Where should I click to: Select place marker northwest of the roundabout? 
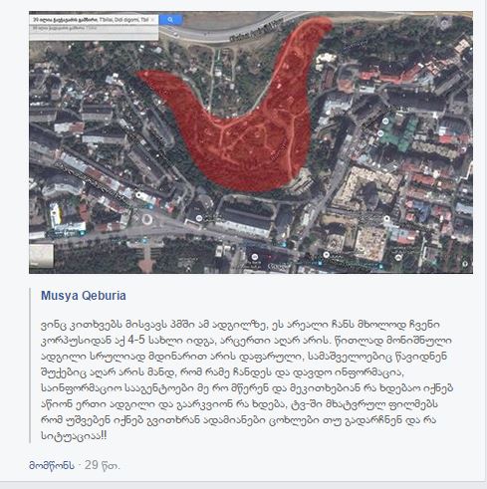138,195
